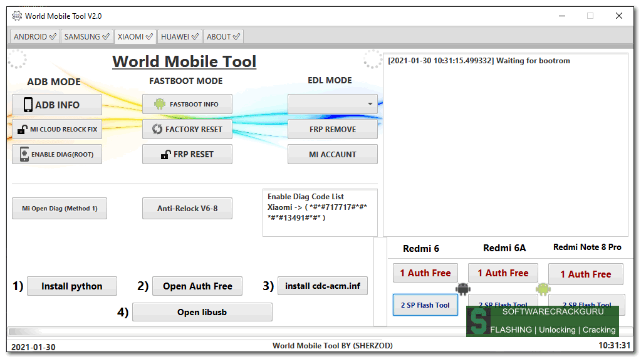Click the MI ACCAUNT button

[332, 154]
